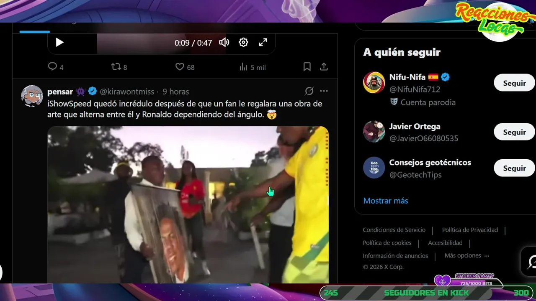Image resolution: width=536 pixels, height=301 pixels.
Task: Open the Javier Ortega profile name
Action: click(415, 126)
